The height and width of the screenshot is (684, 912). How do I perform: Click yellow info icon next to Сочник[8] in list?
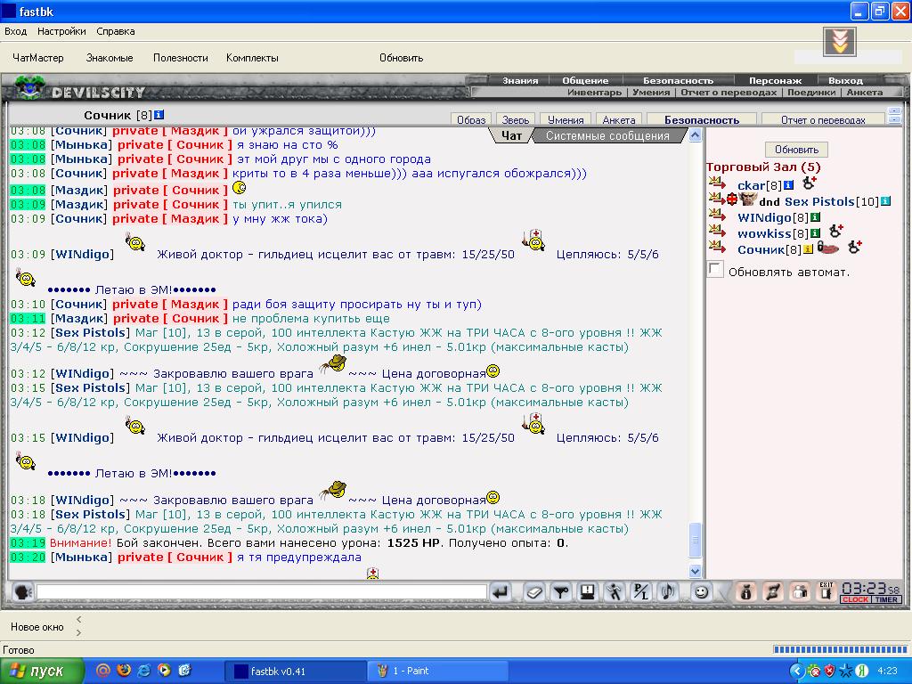808,249
